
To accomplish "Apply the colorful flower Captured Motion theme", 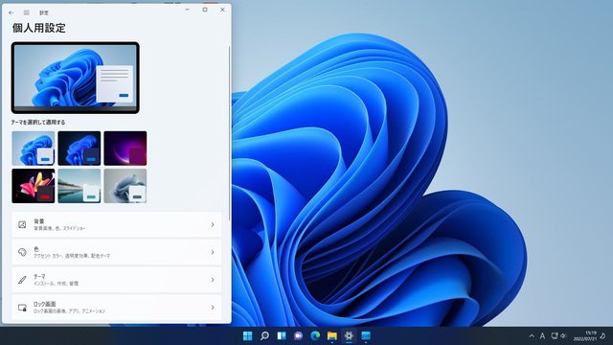I will 34,186.
